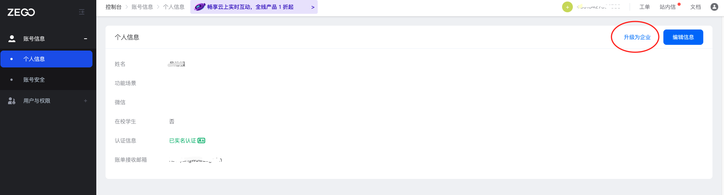The image size is (724, 195).
Task: Open 站内信 notifications
Action: point(668,7)
